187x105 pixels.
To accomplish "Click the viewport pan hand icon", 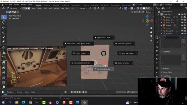I will pos(151,32).
